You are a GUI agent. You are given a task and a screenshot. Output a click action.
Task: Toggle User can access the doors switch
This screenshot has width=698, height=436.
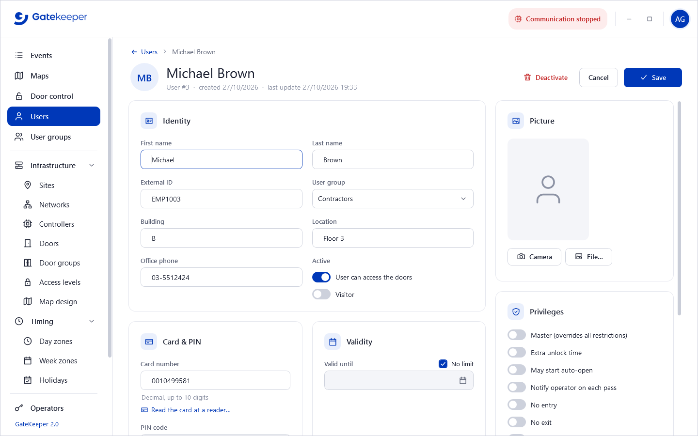tap(321, 277)
